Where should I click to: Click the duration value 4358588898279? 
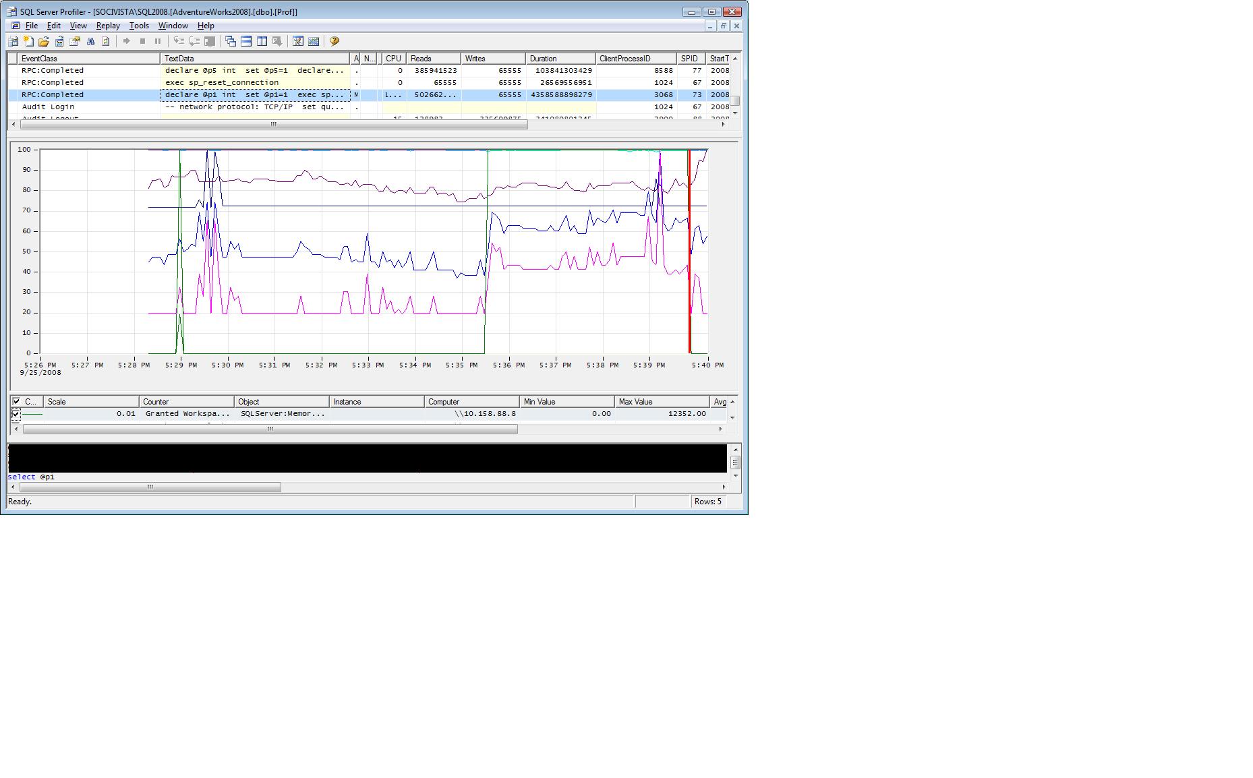tap(561, 94)
